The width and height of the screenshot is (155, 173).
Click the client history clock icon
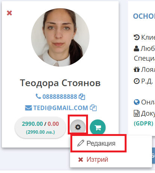(x=137, y=37)
